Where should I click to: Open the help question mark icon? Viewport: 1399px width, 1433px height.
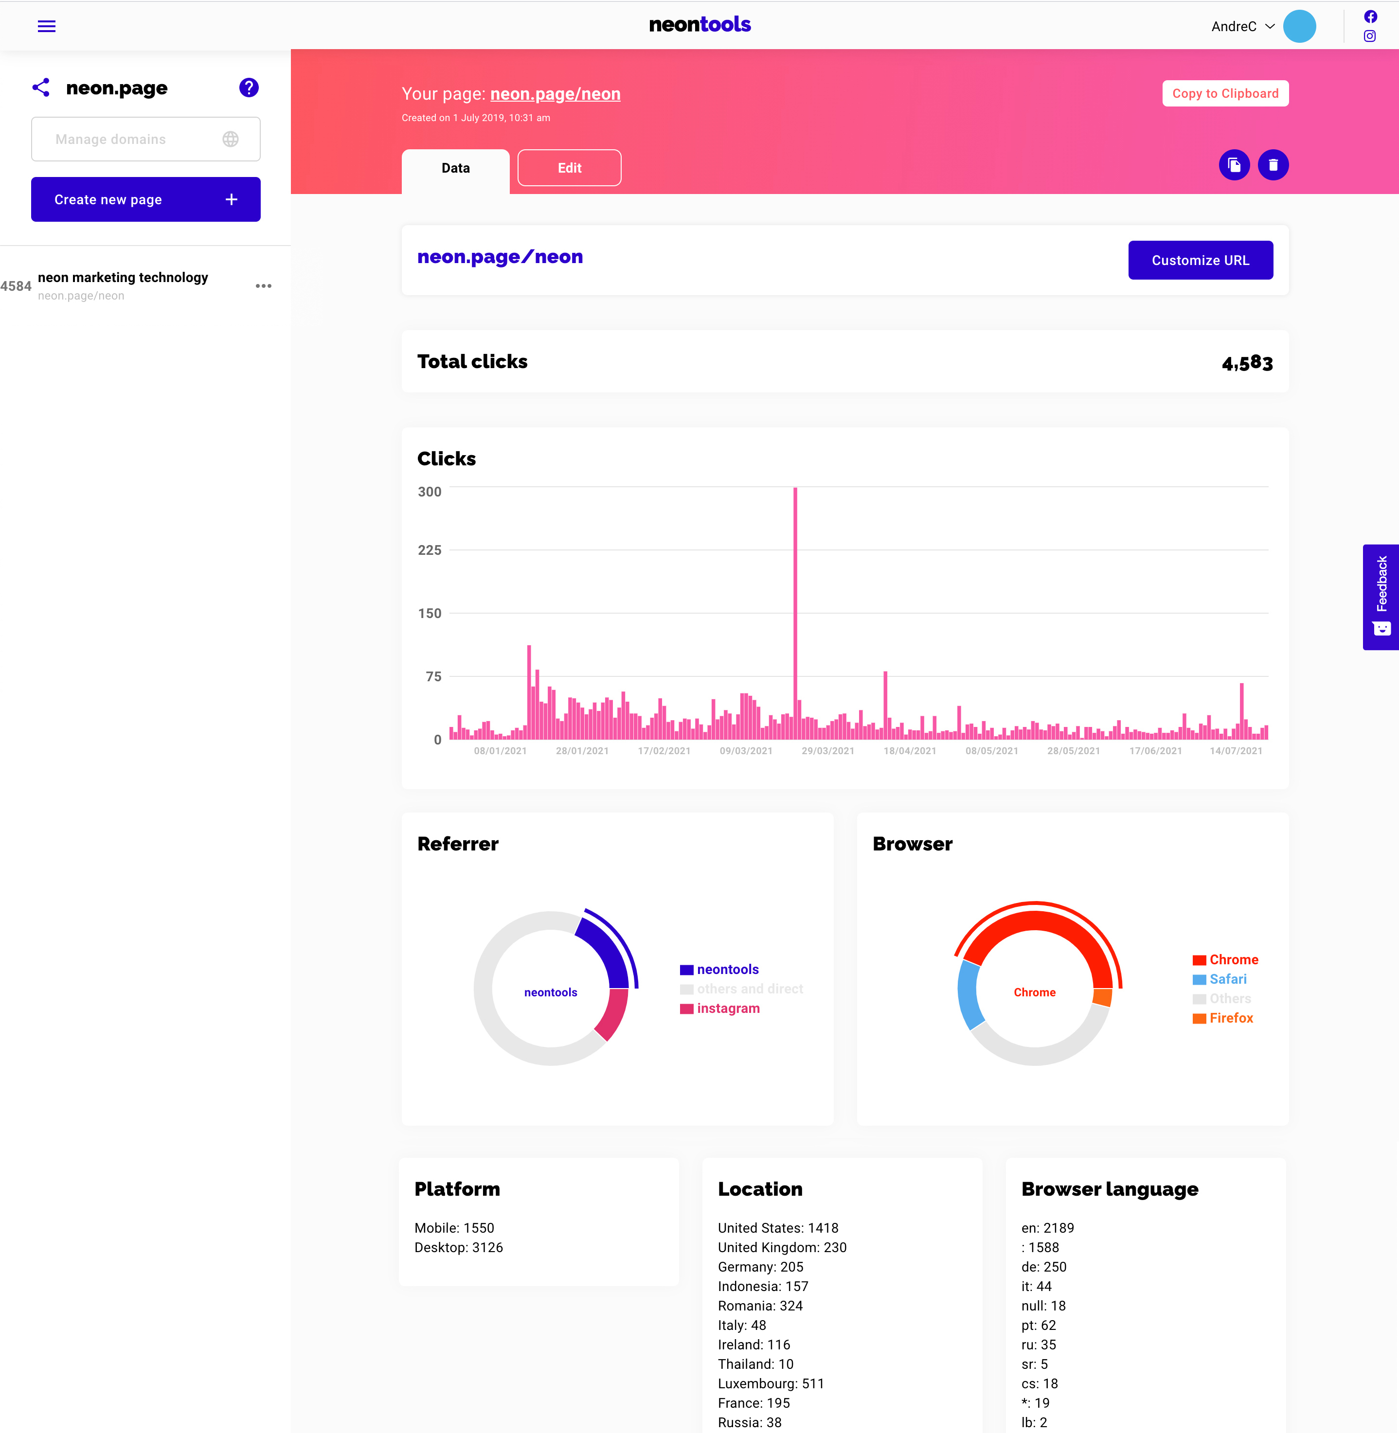click(249, 88)
